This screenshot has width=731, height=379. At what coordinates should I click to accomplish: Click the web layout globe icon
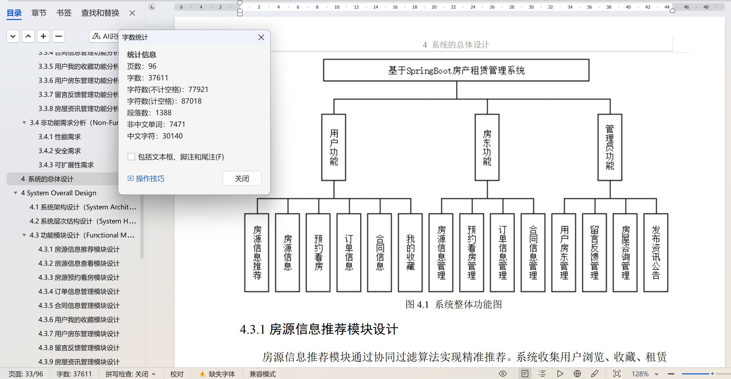pyautogui.click(x=577, y=374)
